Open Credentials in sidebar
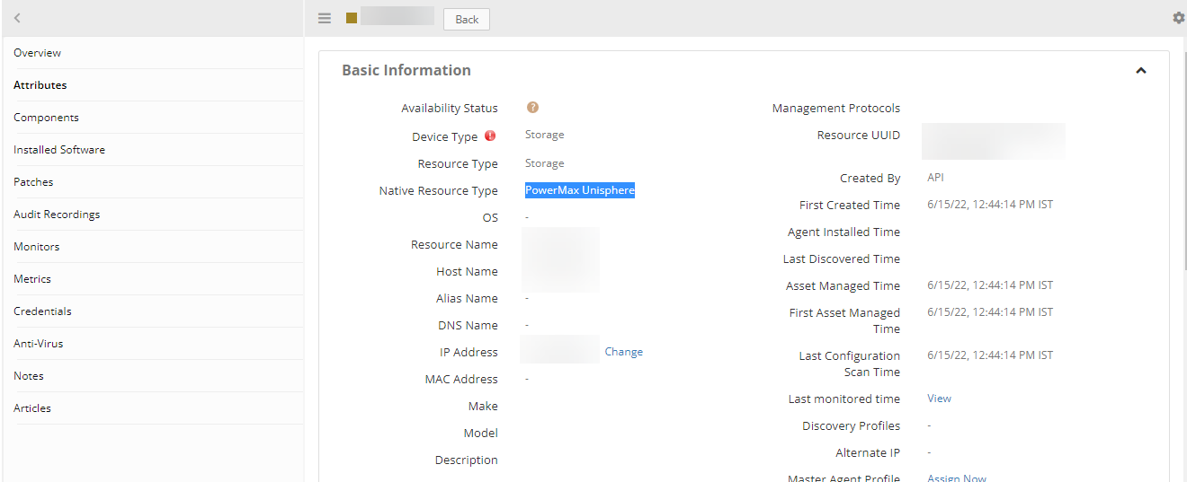This screenshot has height=482, width=1187. click(x=42, y=311)
